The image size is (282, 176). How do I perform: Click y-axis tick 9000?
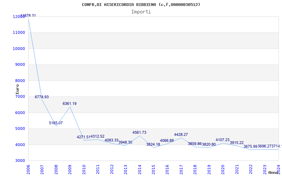(x=19, y=65)
